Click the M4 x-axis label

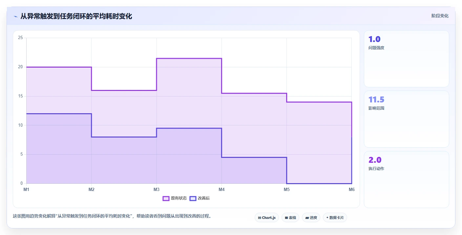(221, 189)
